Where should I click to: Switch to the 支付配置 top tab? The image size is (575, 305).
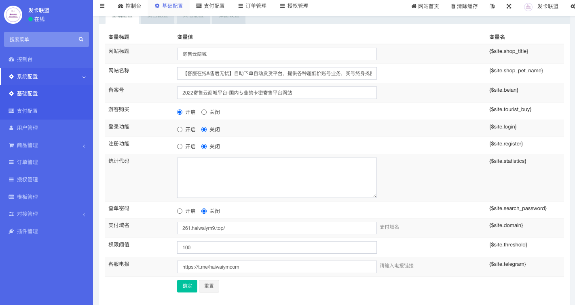click(210, 6)
